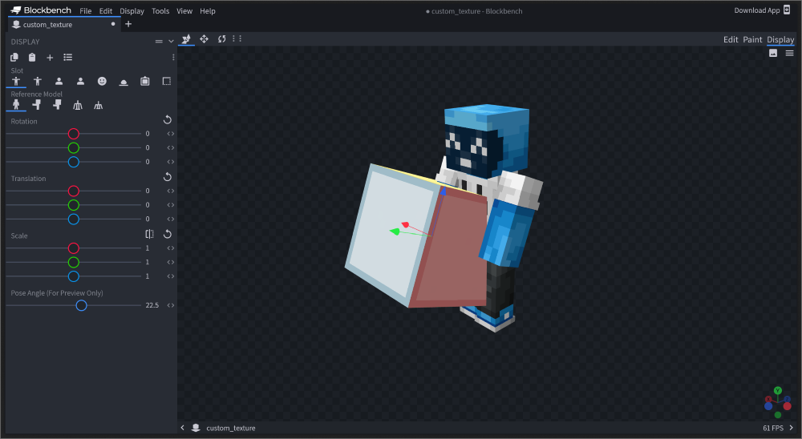
Task: Select the GUI slot icon
Action: 166,81
